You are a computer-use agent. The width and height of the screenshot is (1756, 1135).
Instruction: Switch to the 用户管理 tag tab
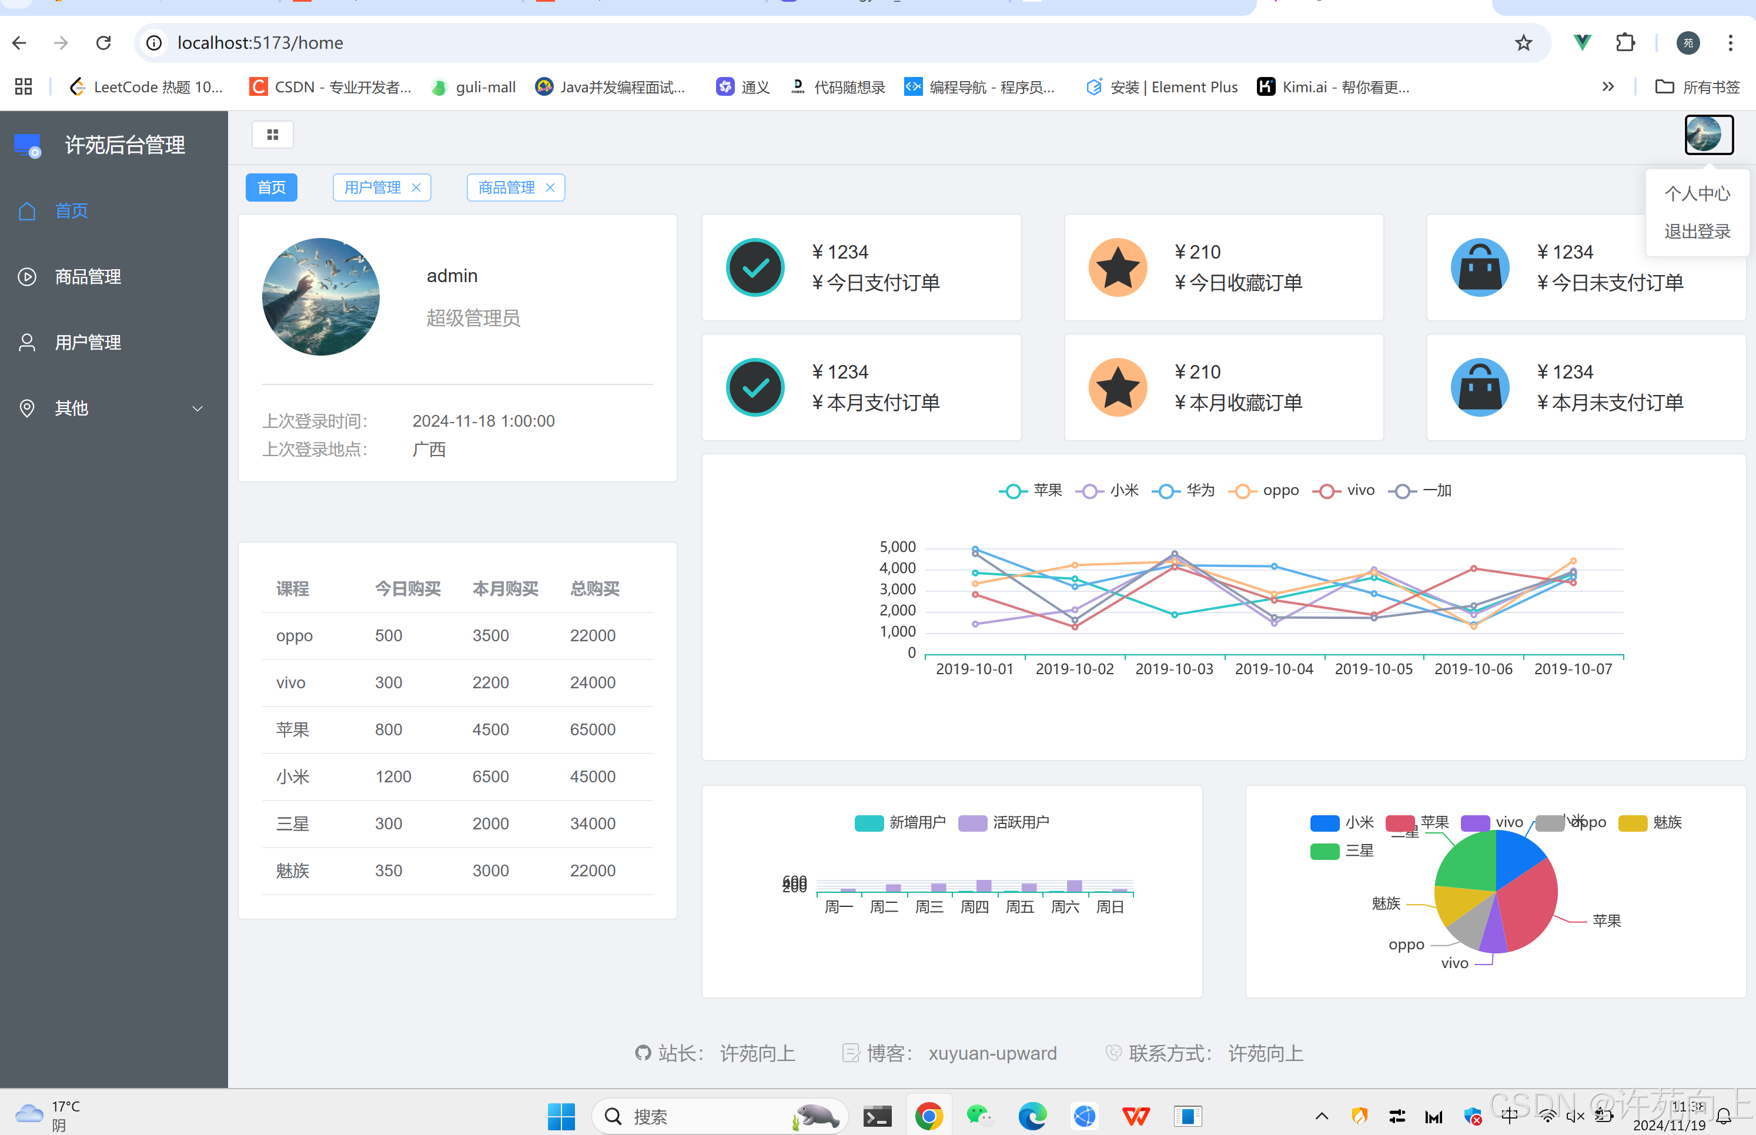(372, 187)
